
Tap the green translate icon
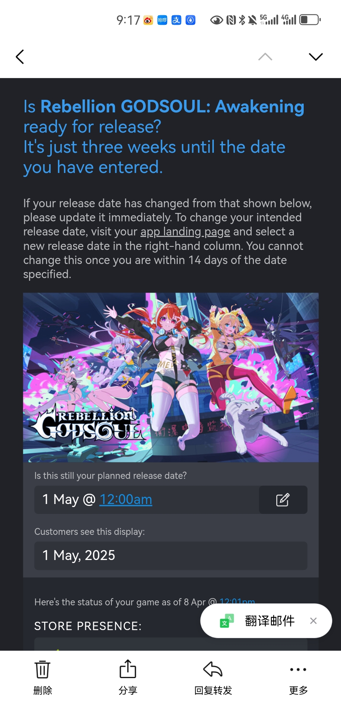[x=227, y=621]
